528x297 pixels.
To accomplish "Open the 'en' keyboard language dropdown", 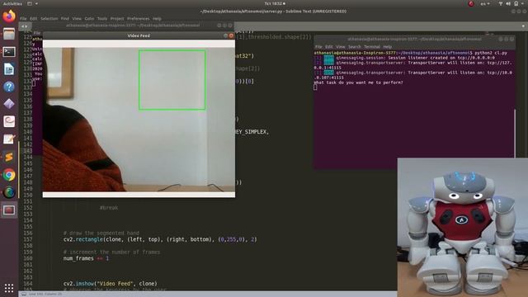I will pos(485,3).
